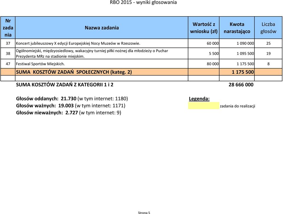283x214 pixels.
Task: Click the 'Liczba głosów' column header
Action: (x=268, y=28)
